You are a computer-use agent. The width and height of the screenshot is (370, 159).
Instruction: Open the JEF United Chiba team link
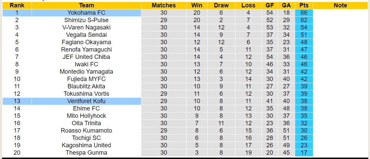coord(86,57)
